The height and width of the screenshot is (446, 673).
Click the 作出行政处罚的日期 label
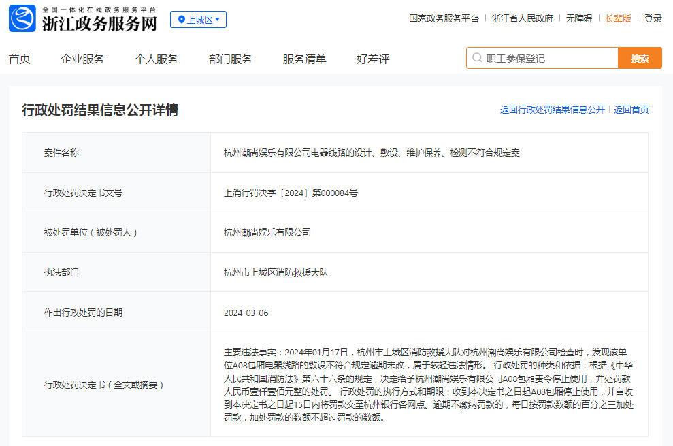83,313
